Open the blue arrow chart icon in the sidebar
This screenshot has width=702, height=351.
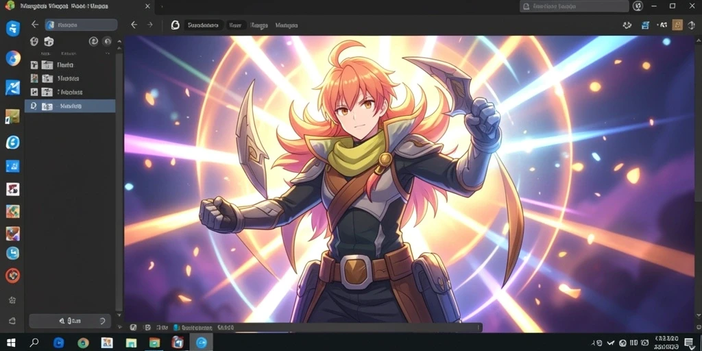point(12,87)
